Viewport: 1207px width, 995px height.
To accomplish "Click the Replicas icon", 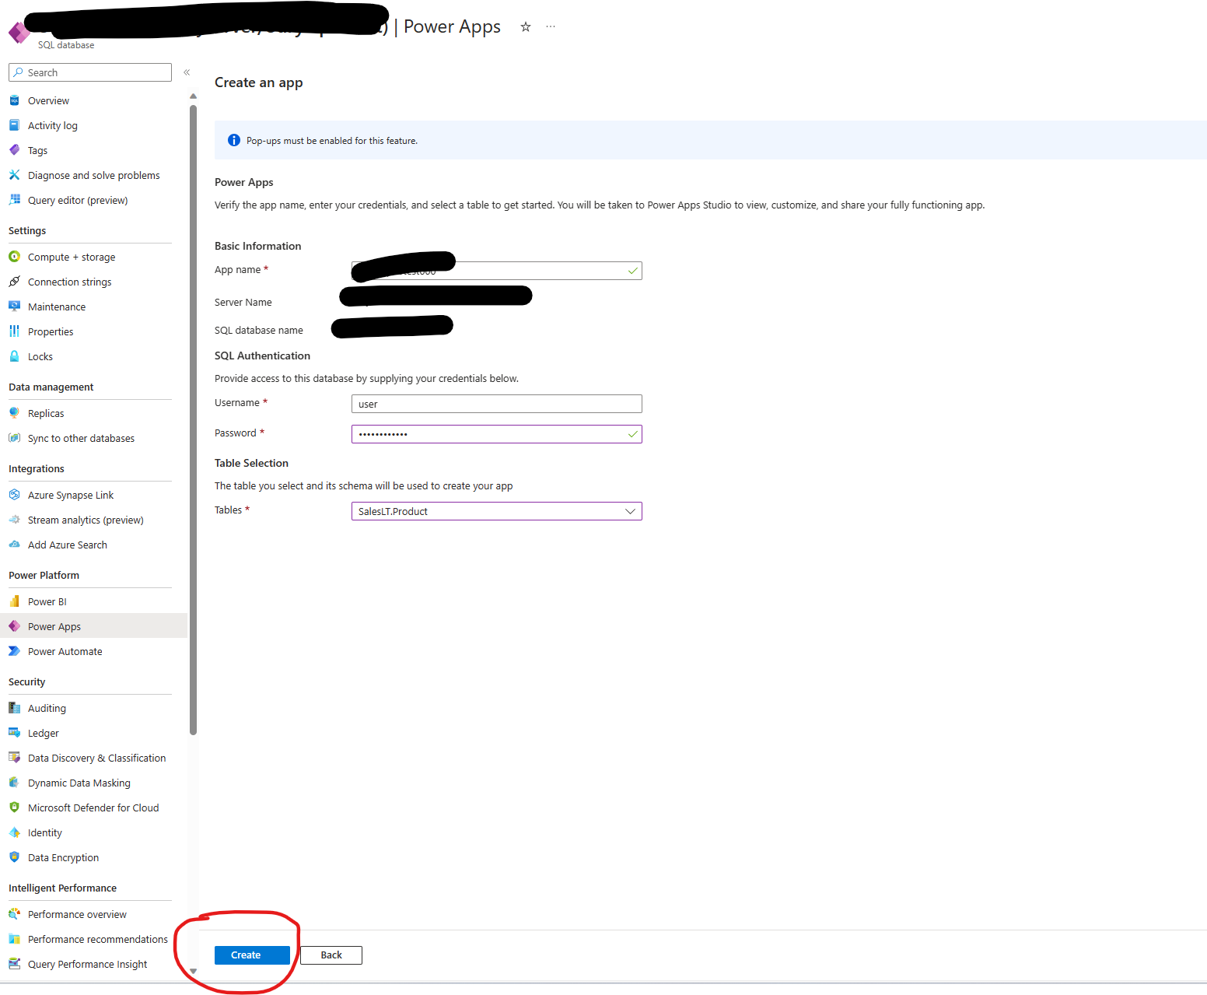I will [x=14, y=413].
